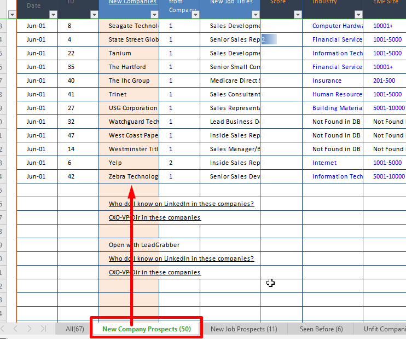The height and width of the screenshot is (339, 406).
Task: Select the Lead Business job title cell
Action: tap(230, 122)
